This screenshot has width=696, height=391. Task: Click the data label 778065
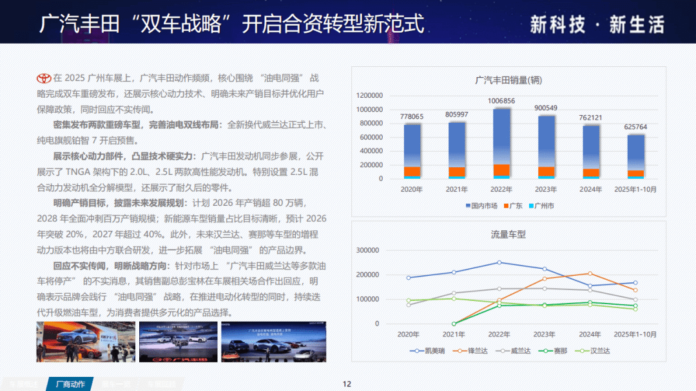point(411,116)
